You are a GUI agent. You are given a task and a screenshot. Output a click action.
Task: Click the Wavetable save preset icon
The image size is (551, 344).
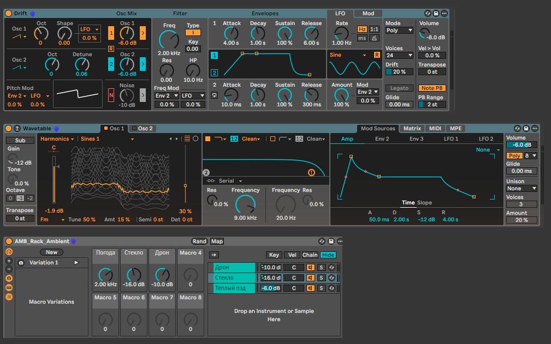(526, 128)
